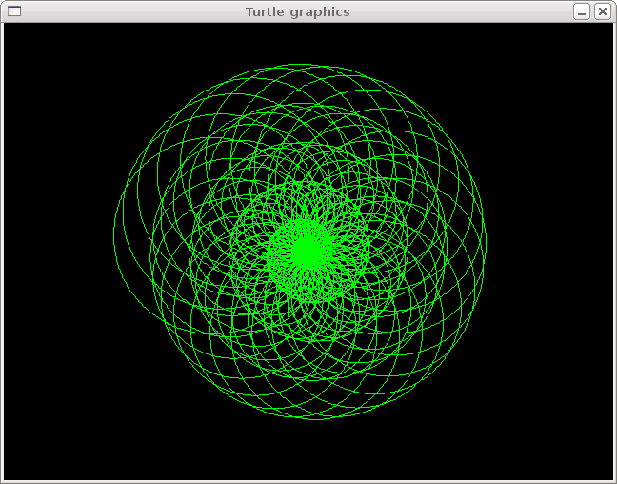Close the Turtle graphics window
This screenshot has width=617, height=484.
coord(603,11)
